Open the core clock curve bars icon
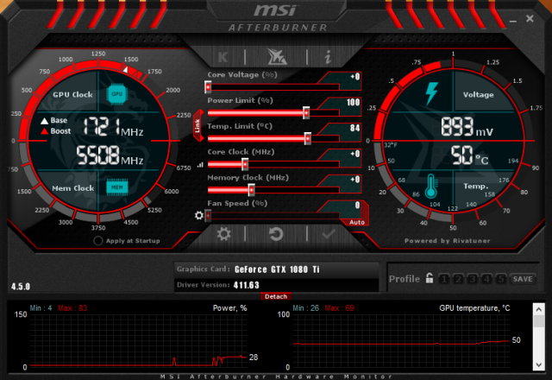552x380 pixels. tap(200, 165)
